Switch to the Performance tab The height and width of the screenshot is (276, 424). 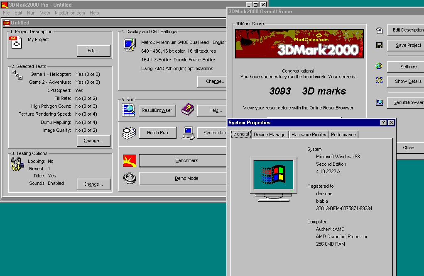tap(343, 135)
